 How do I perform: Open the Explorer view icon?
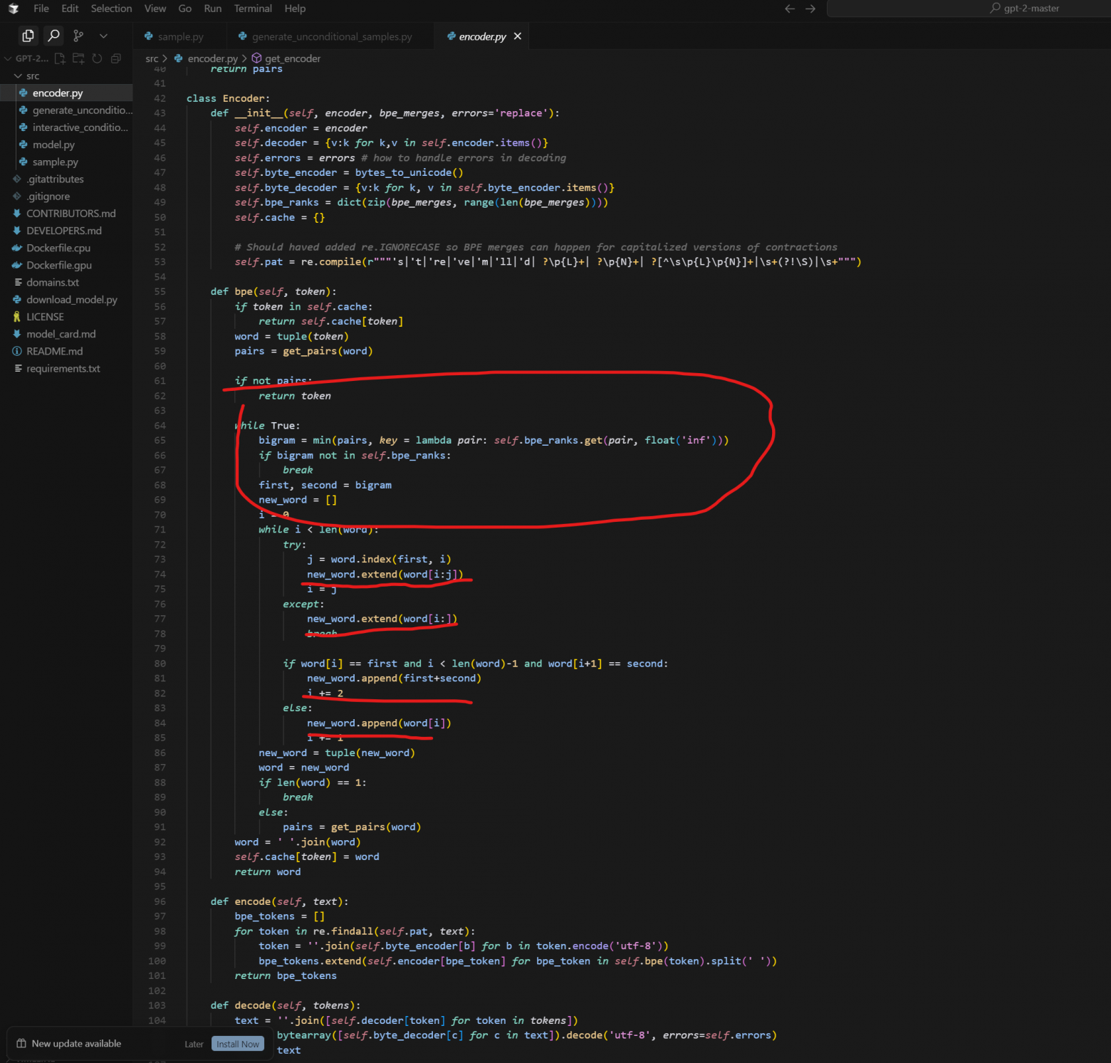coord(28,36)
